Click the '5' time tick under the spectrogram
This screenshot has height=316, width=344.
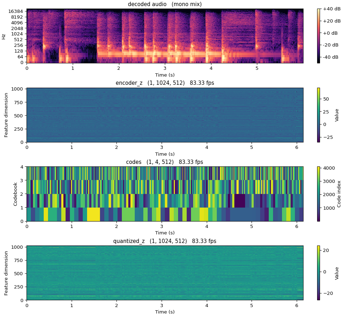pos(257,68)
